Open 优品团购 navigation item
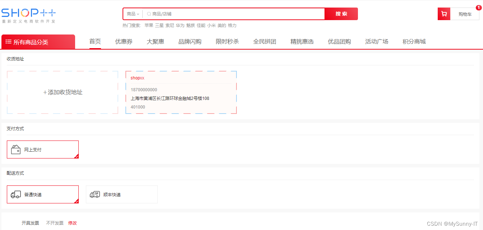The width and height of the screenshot is (483, 230). tap(340, 41)
